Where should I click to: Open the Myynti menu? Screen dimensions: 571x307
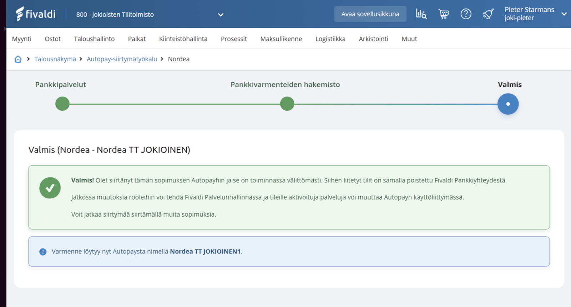click(x=22, y=39)
